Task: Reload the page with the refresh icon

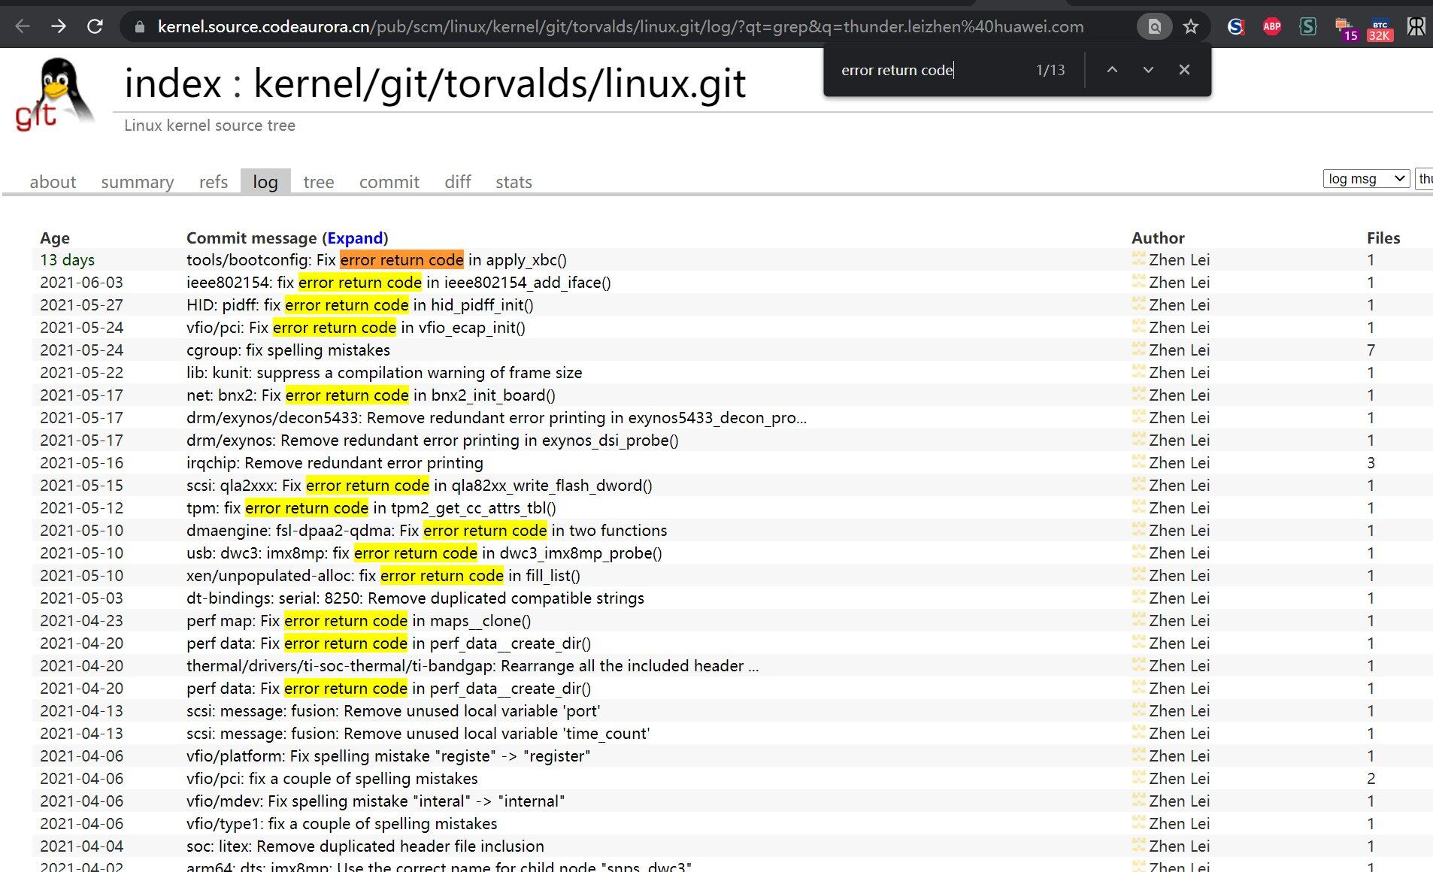Action: [x=95, y=27]
